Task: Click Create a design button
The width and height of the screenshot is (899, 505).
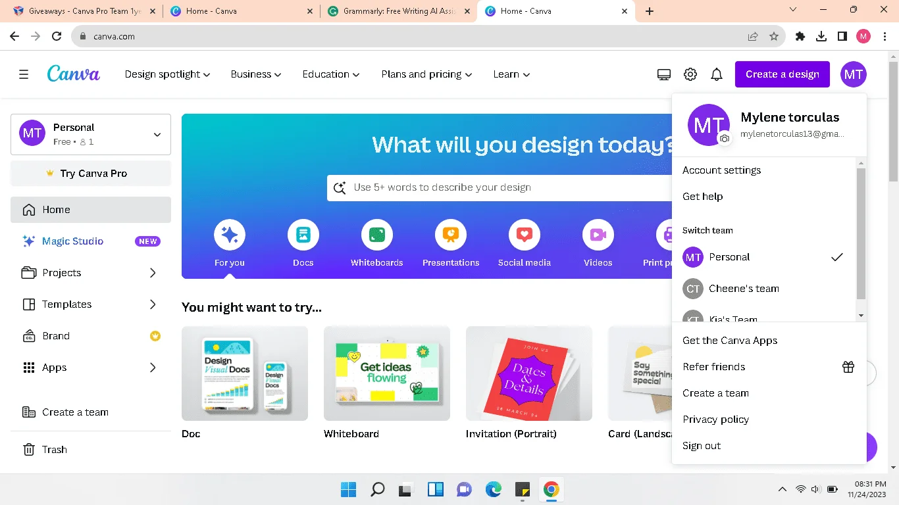Action: [x=783, y=74]
